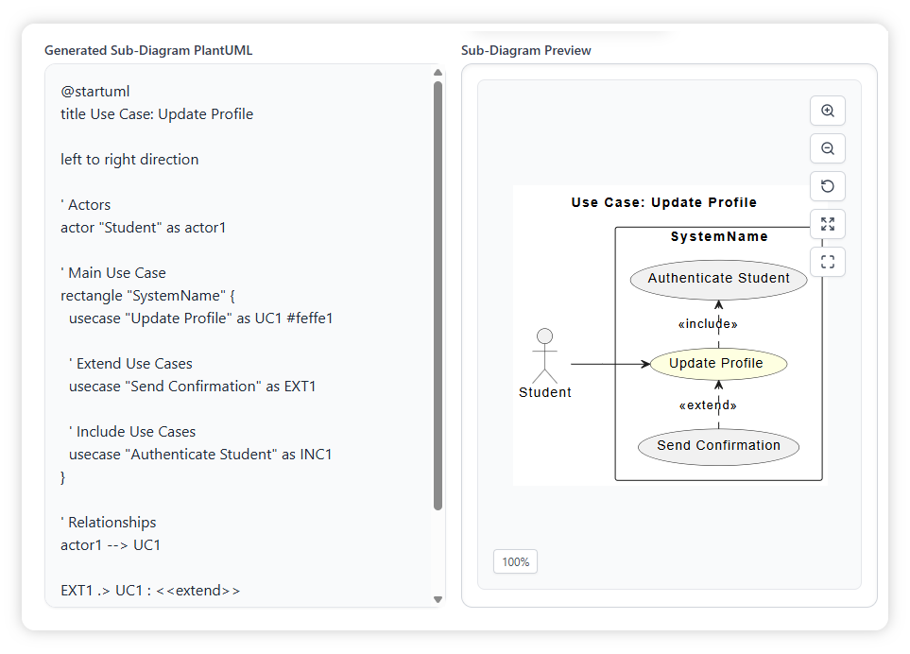Click the zoom out magnifier icon
The image size is (910, 654).
pos(827,148)
